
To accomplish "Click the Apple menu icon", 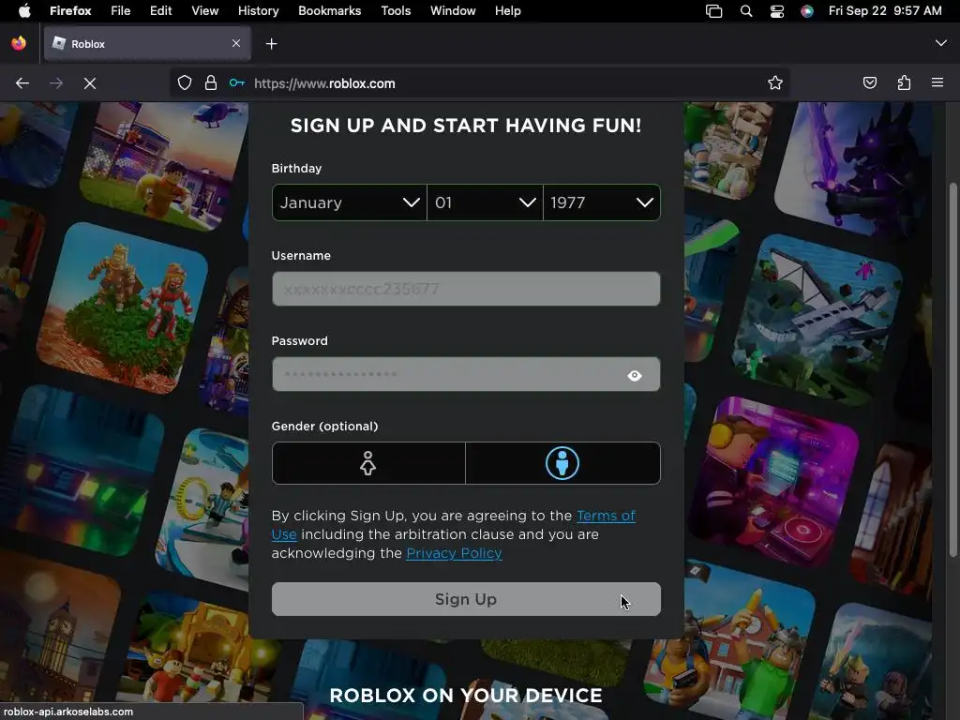I will coord(24,10).
